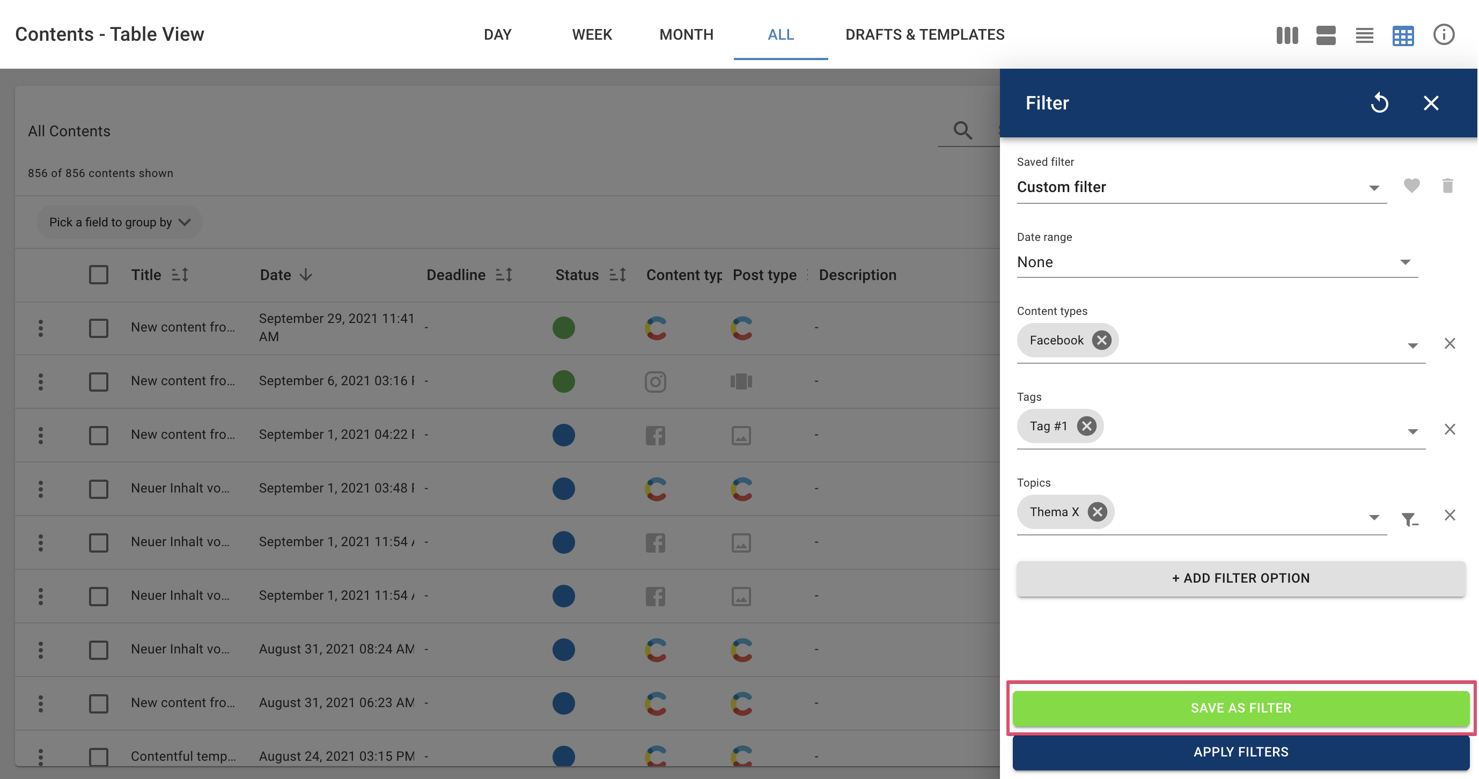Viewport: 1479px width, 779px height.
Task: Click the search magnifier in All Contents
Action: pos(963,130)
